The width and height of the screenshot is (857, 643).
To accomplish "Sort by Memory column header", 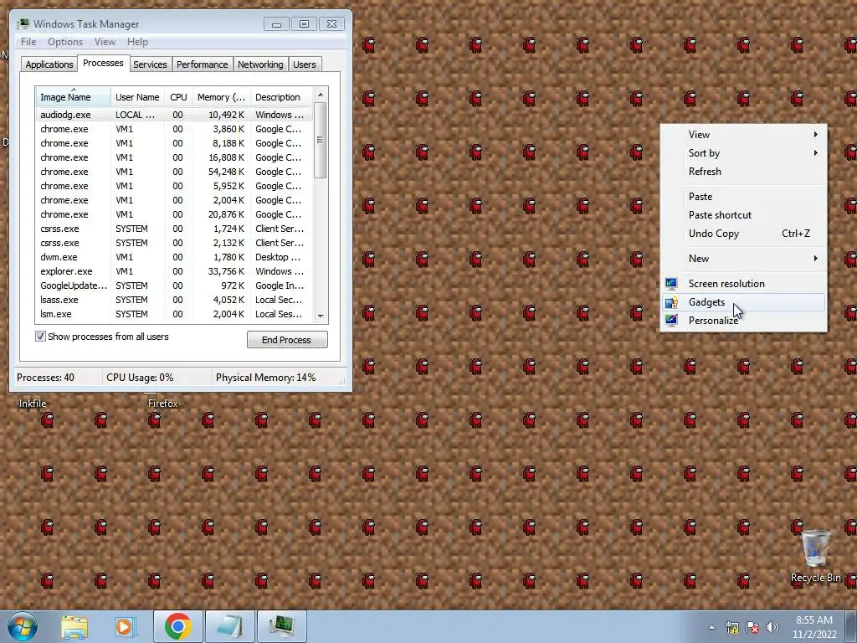I will [x=221, y=97].
